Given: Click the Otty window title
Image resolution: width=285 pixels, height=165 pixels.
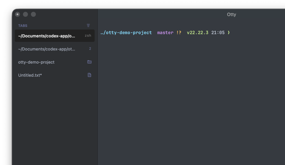Looking at the screenshot, I should (x=231, y=14).
